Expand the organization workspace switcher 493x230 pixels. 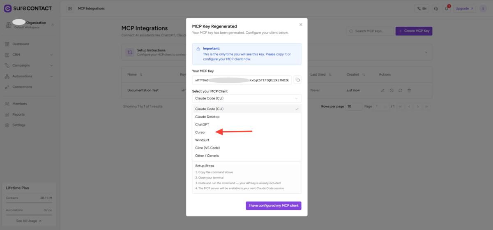pos(53,25)
